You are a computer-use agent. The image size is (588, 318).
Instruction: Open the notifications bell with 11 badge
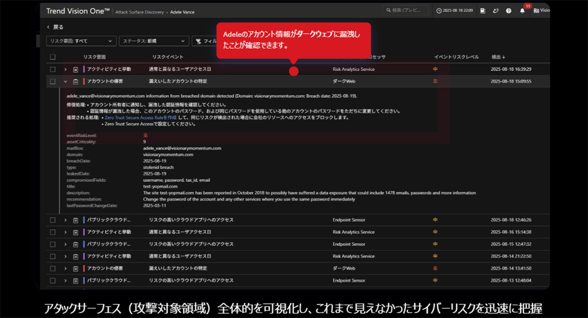pyautogui.click(x=522, y=11)
